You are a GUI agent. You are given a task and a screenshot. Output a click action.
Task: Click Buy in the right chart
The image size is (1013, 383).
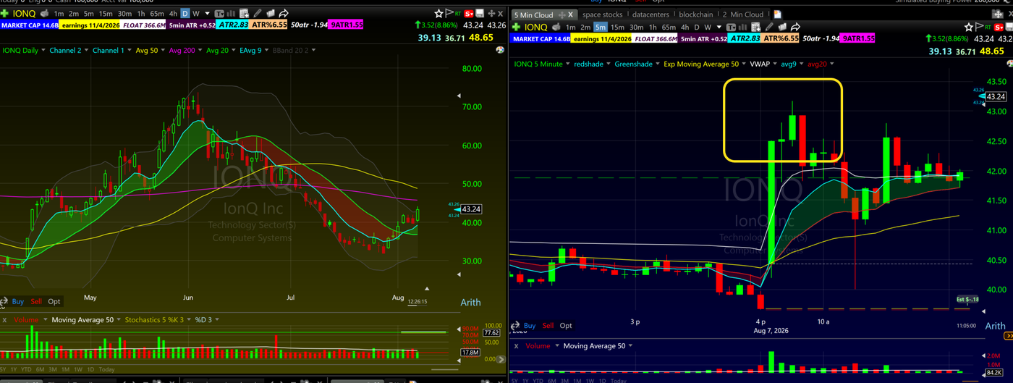530,326
